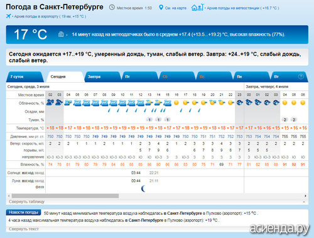
Task: Click the map pin location icon
Action: (161, 8)
